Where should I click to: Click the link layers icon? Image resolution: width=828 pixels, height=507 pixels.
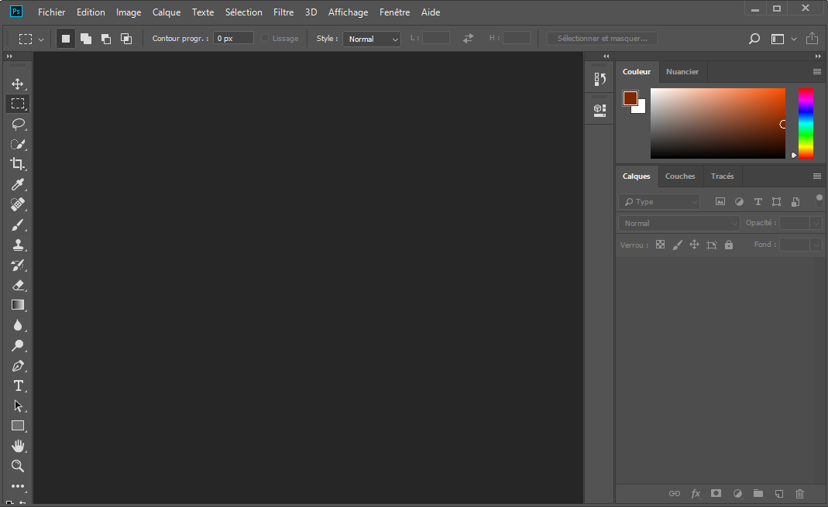click(675, 493)
